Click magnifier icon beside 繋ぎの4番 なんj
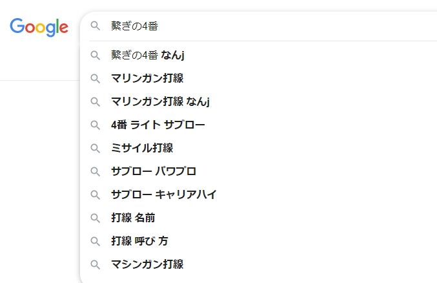 click(x=95, y=55)
